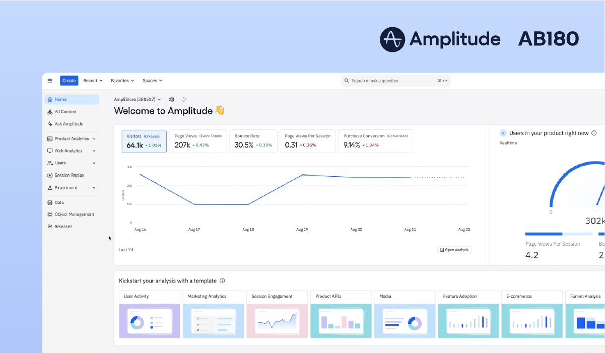
Task: Expand the Web Analytics section
Action: (x=72, y=151)
